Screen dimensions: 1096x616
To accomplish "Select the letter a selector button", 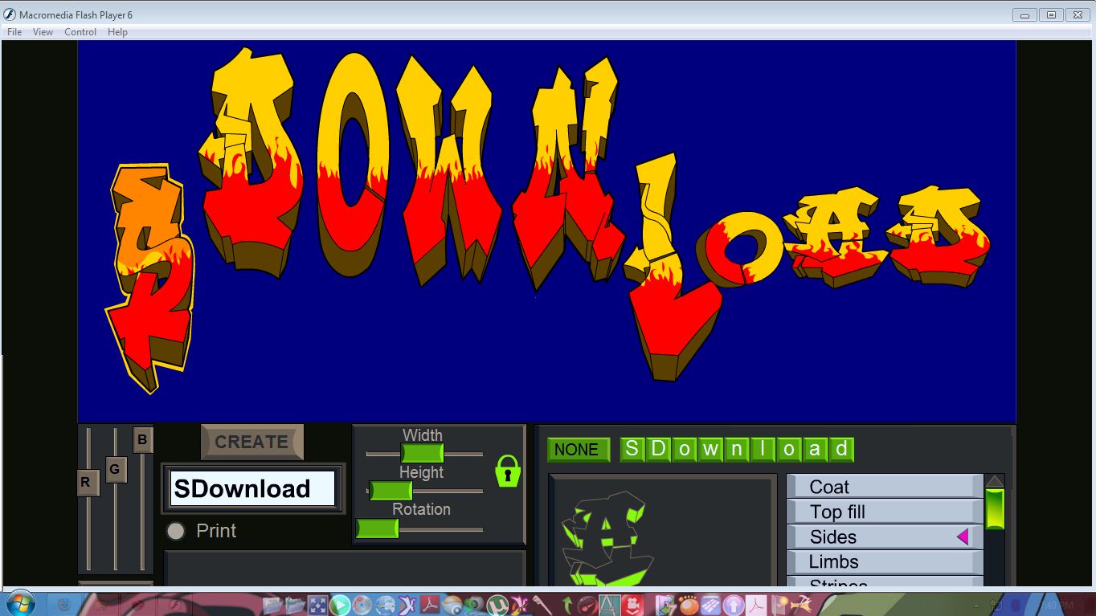I will click(815, 449).
